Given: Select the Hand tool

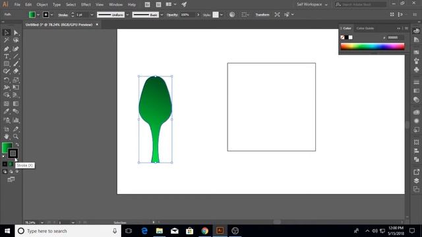Looking at the screenshot, I should 7,136.
